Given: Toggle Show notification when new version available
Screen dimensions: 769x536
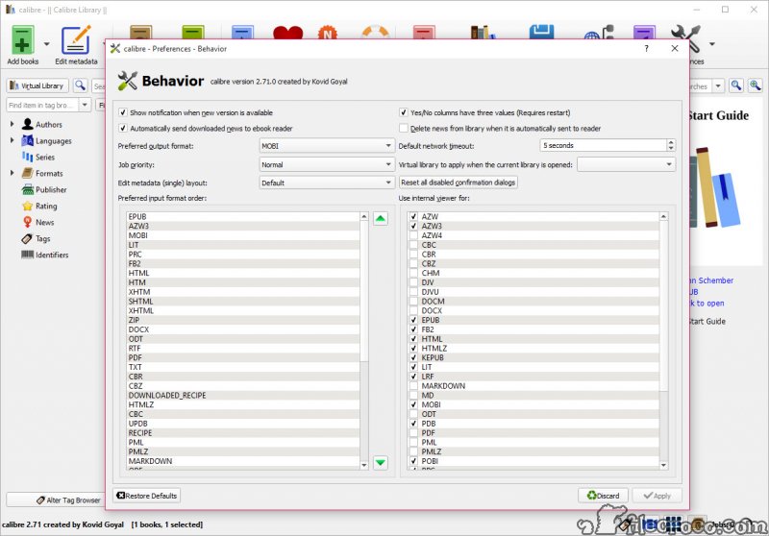Looking at the screenshot, I should point(123,112).
